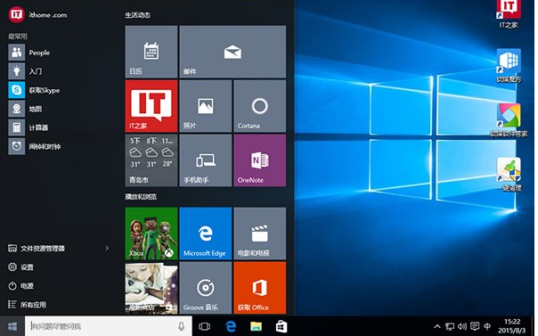Viewport: 538px width, 336px height.
Task: Click the 中 input method indicator
Action: point(487,326)
